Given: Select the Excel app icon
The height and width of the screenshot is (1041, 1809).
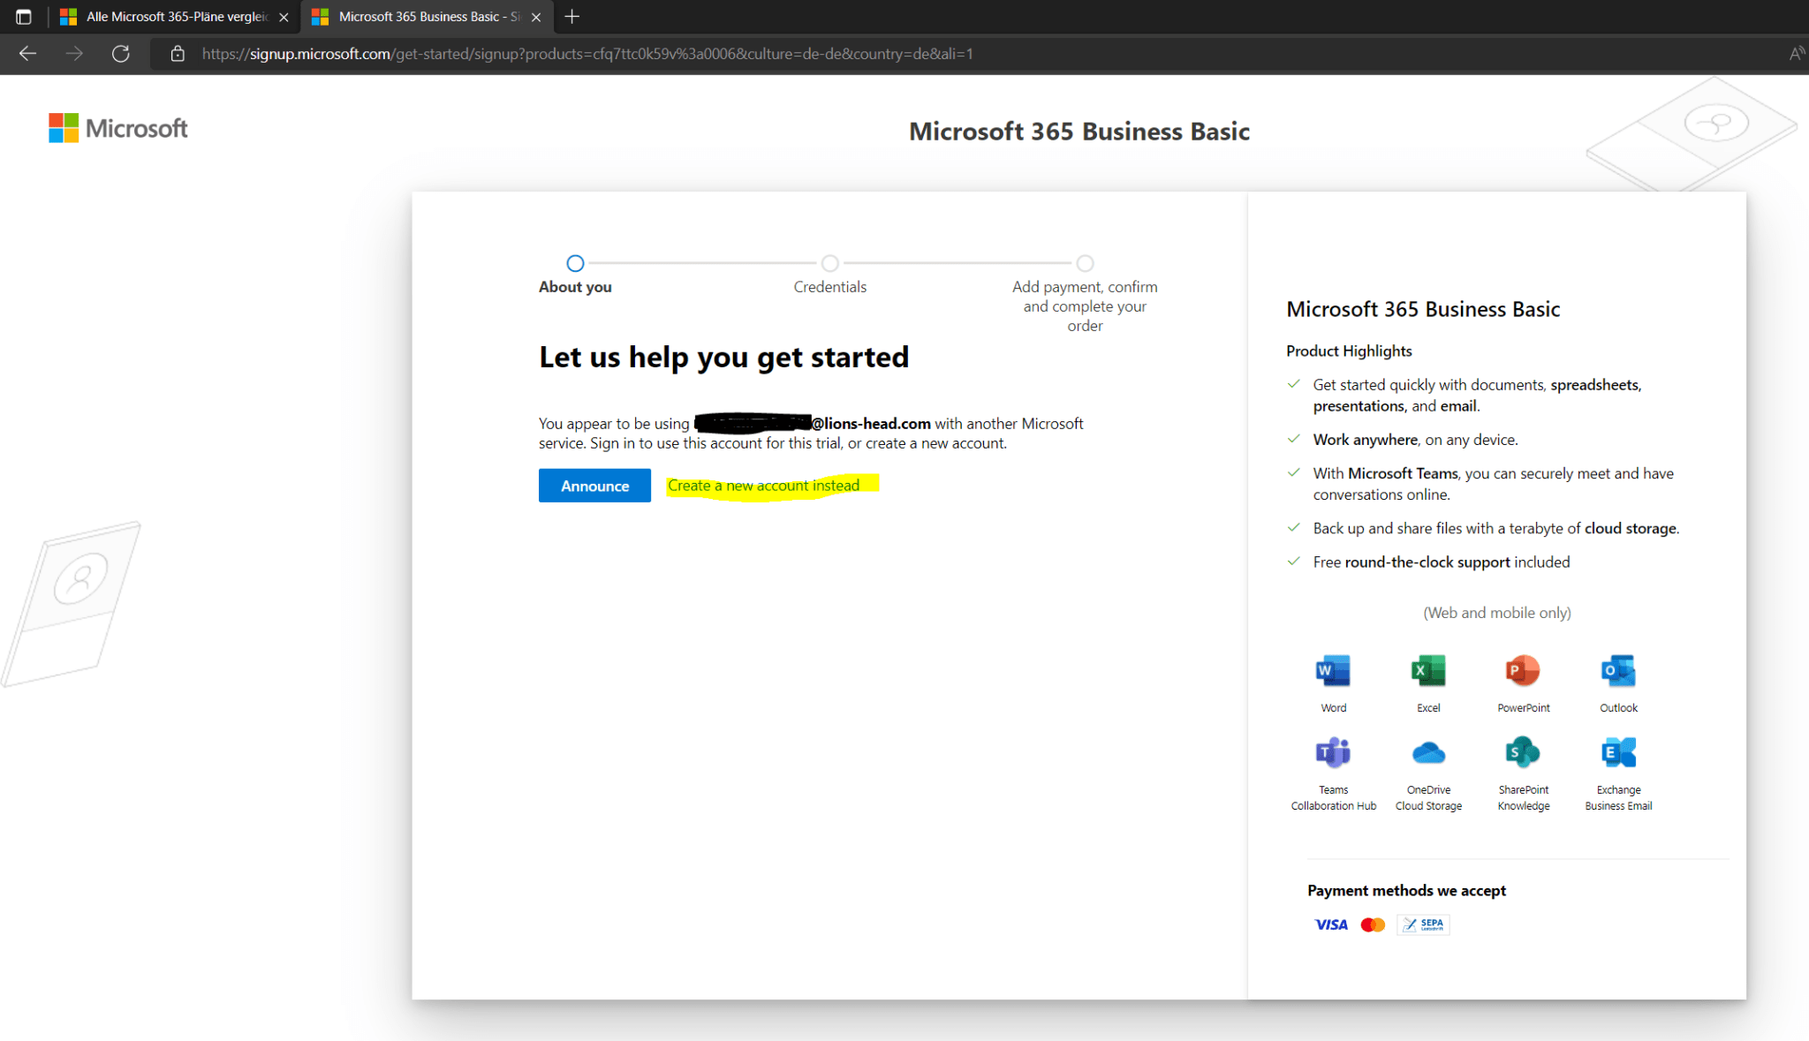Looking at the screenshot, I should click(1427, 673).
